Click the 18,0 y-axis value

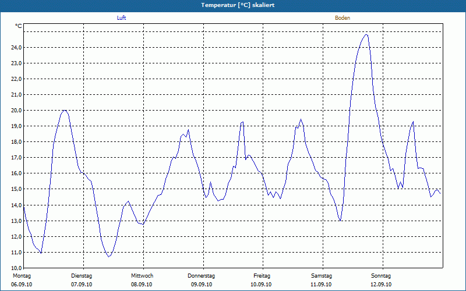tap(16, 142)
